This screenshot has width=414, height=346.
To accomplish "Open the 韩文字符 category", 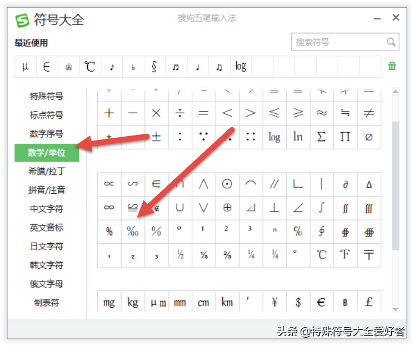I will (47, 265).
